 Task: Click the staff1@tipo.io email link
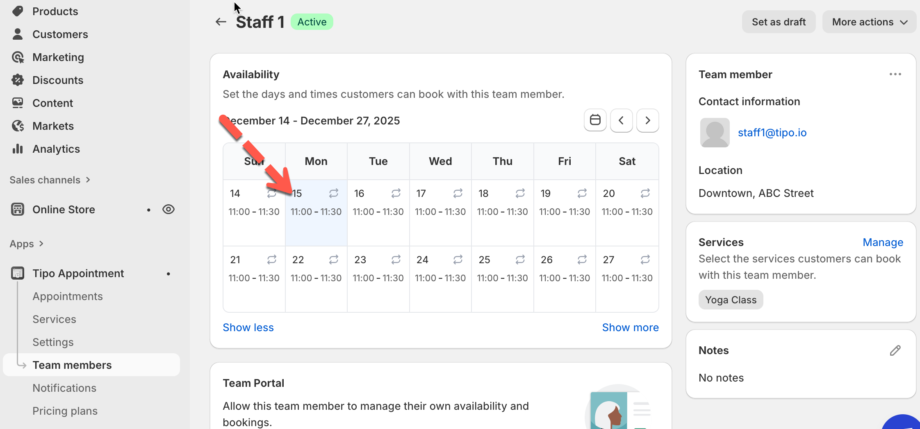772,133
